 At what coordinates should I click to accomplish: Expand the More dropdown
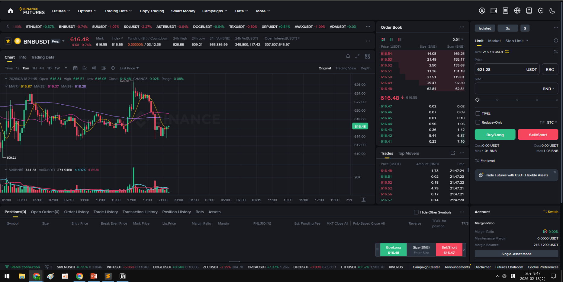[263, 11]
